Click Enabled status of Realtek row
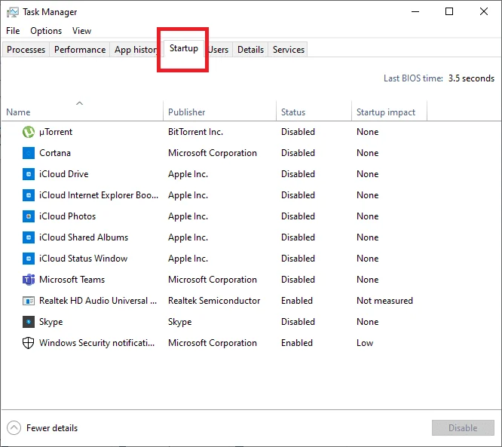Viewport: 502px width, 447px height. click(297, 301)
